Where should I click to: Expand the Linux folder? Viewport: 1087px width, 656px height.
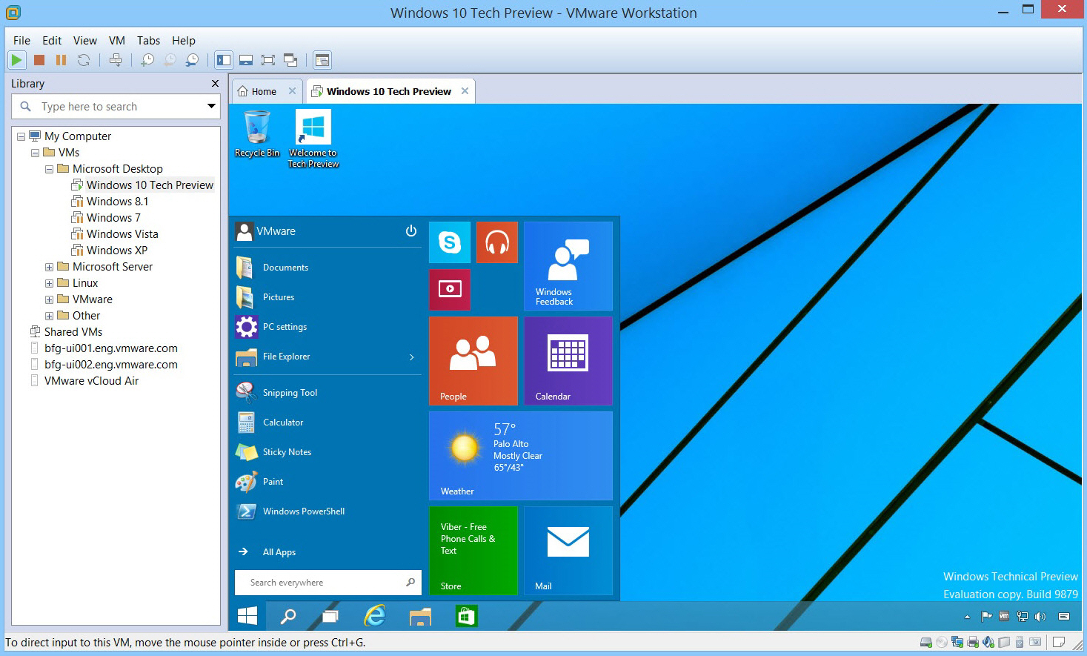49,282
